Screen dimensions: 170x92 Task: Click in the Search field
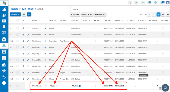click(120, 10)
